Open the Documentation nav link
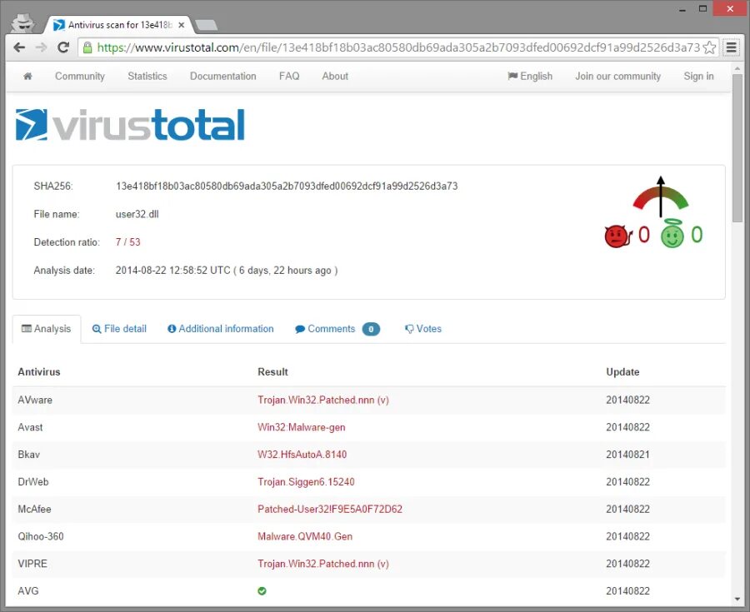 click(222, 76)
